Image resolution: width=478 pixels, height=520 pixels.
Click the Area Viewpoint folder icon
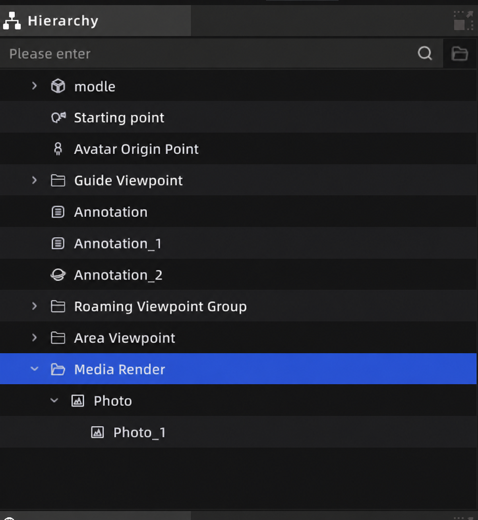tap(58, 338)
